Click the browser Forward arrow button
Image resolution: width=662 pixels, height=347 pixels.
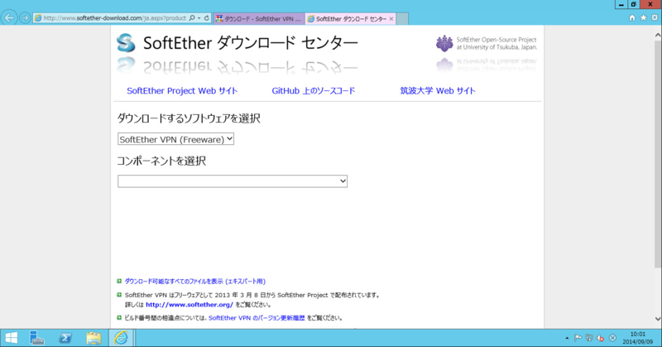tap(25, 18)
